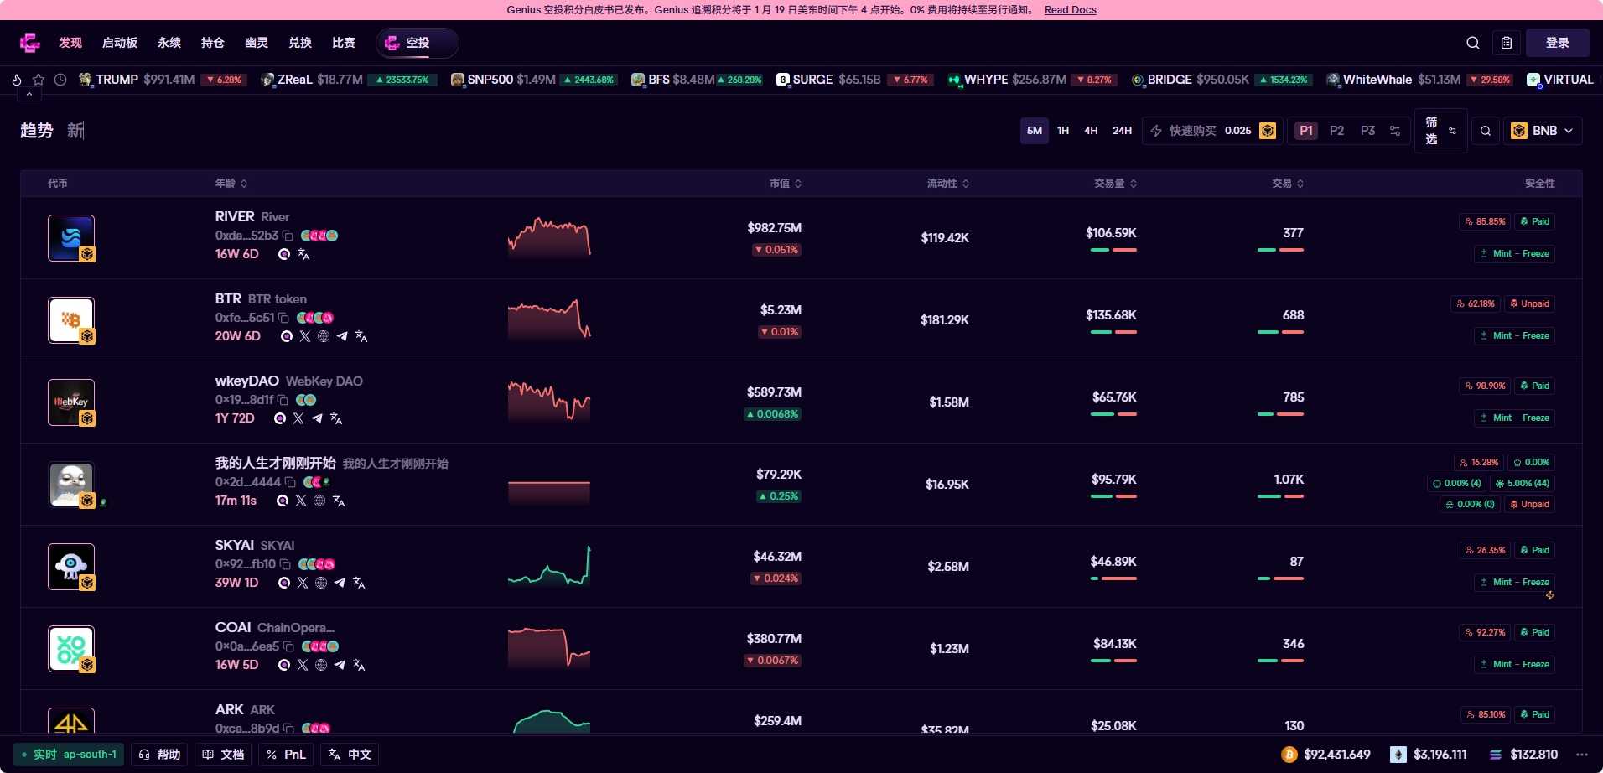The image size is (1603, 773).
Task: Copy the RIVER contract address
Action: point(288,236)
